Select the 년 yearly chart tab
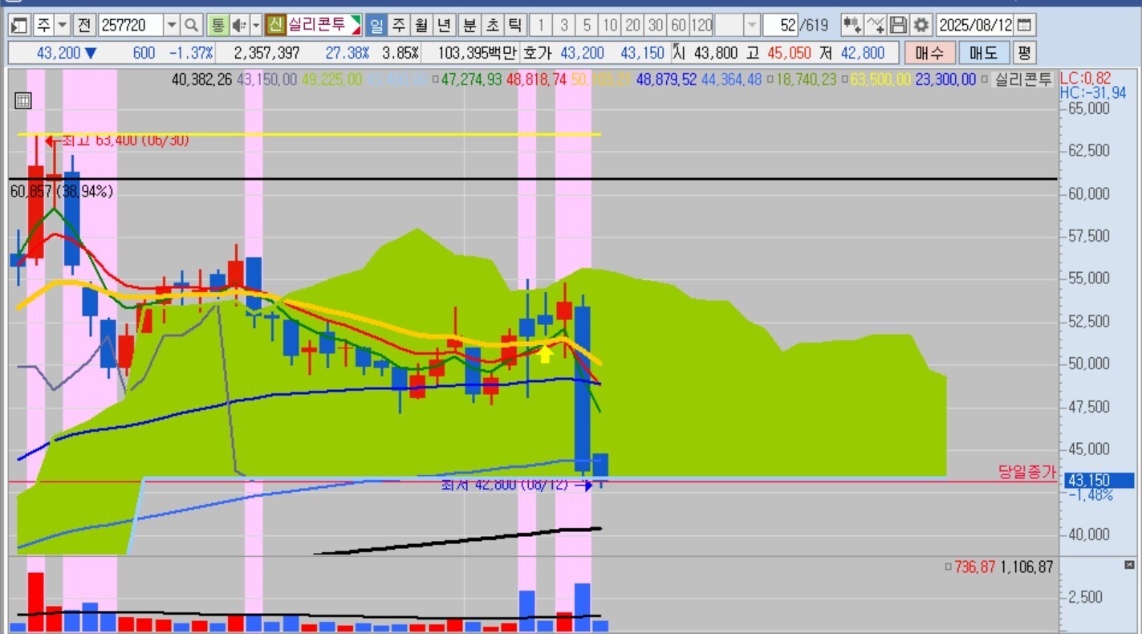 [445, 25]
